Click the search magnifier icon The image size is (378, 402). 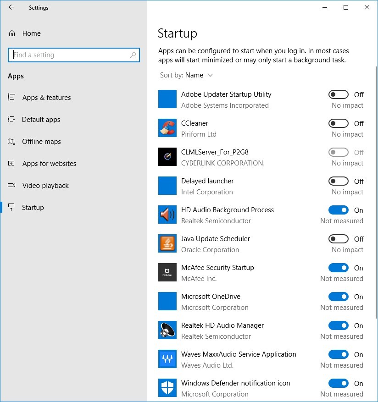[133, 55]
